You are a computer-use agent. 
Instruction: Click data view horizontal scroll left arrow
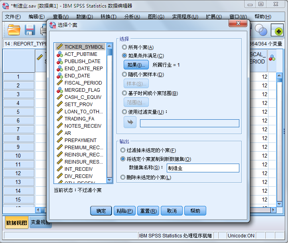(38, 210)
